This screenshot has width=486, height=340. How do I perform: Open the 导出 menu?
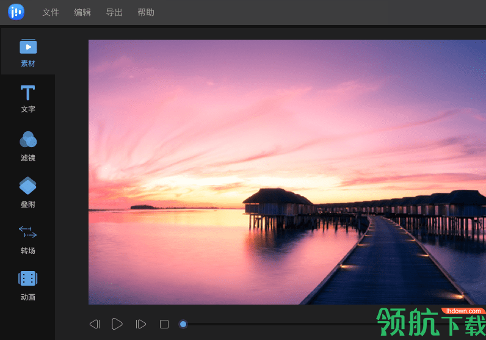114,12
